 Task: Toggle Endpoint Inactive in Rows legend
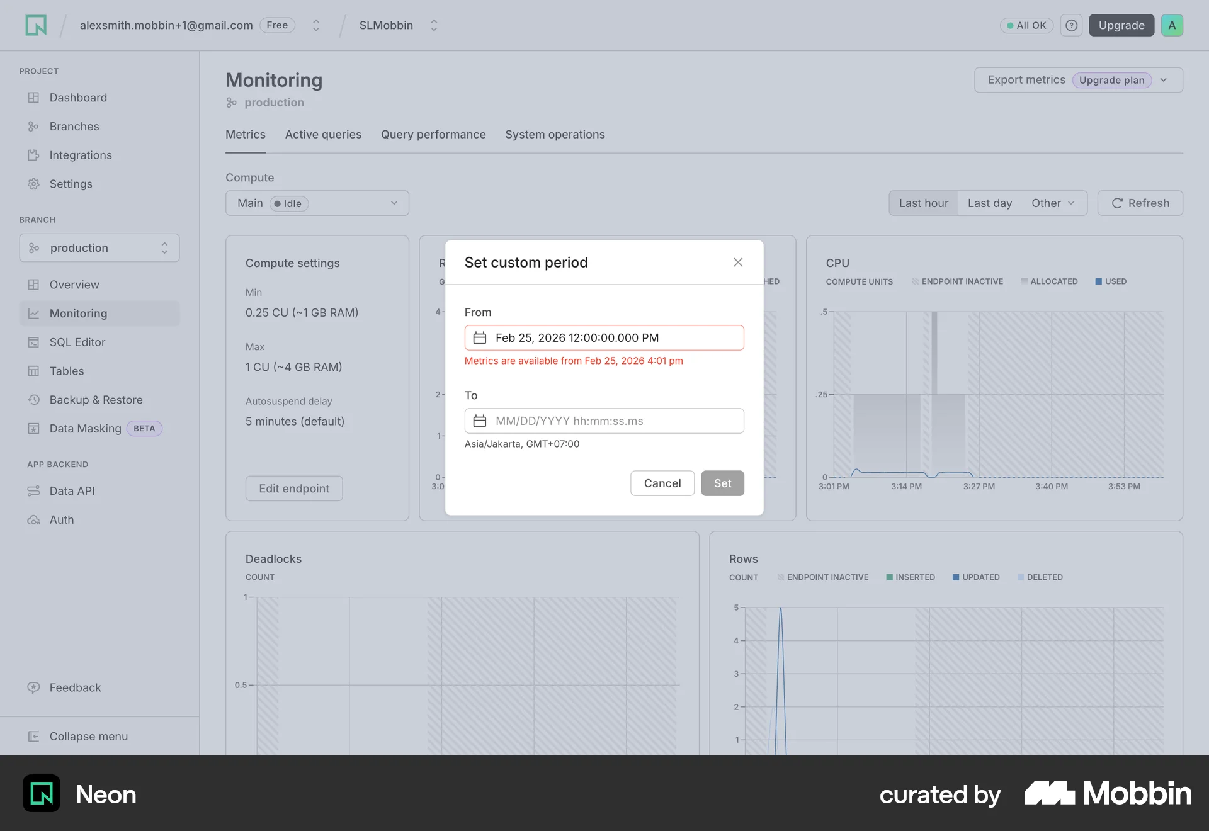coord(822,577)
